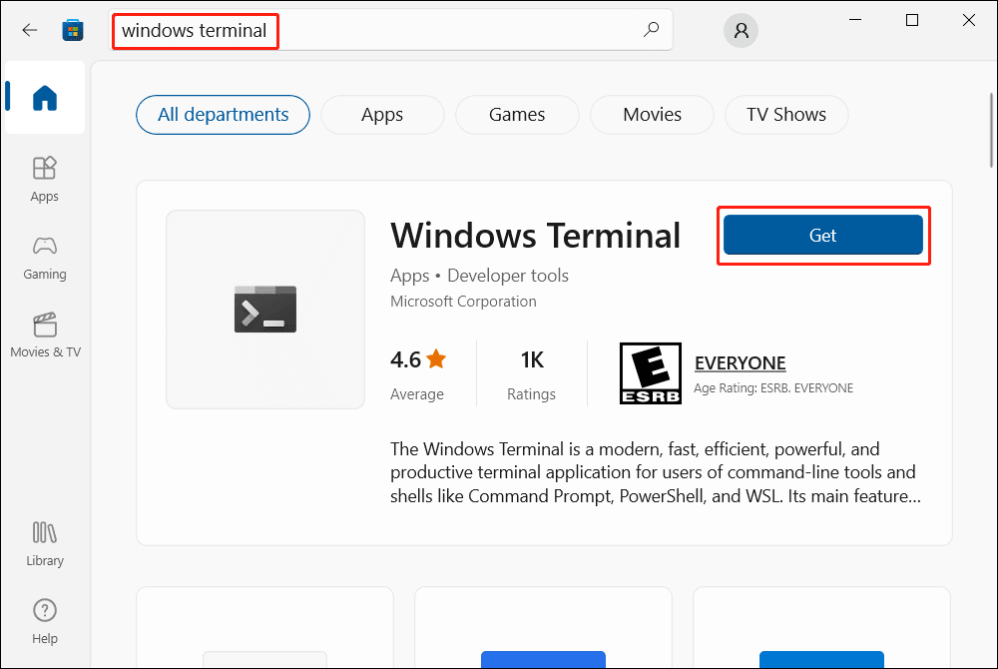Select the All departments filter

[x=223, y=115]
